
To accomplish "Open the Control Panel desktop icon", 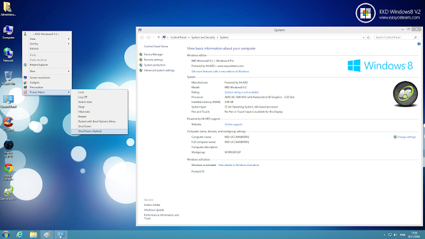I will point(9,102).
